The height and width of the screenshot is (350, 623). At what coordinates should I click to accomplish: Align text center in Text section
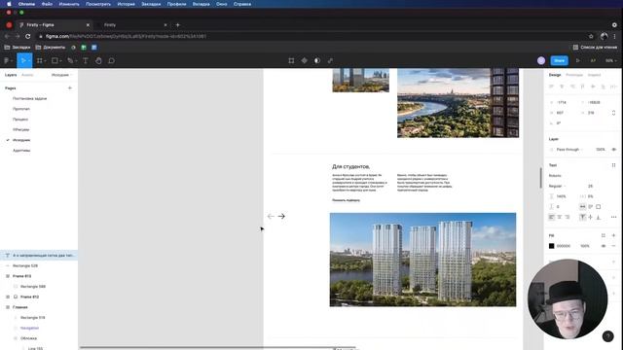(560, 217)
